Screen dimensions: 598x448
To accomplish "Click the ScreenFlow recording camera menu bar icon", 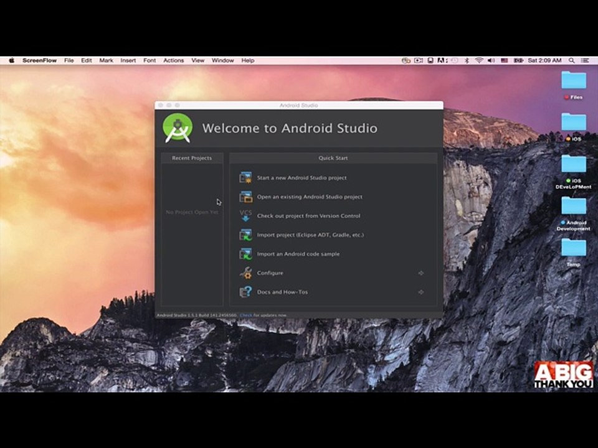I will pos(419,60).
